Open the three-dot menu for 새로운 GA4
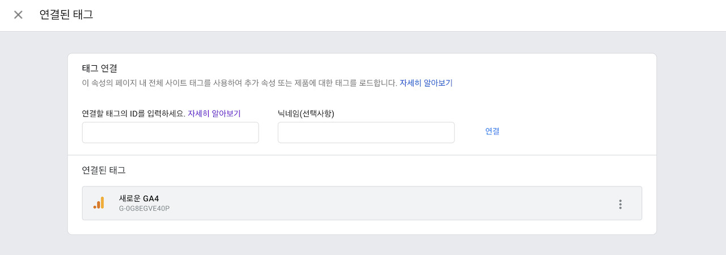The width and height of the screenshot is (726, 255). coord(620,204)
